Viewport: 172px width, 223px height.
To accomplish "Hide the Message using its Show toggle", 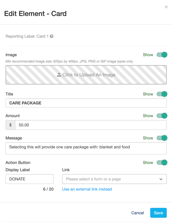I will (162, 138).
